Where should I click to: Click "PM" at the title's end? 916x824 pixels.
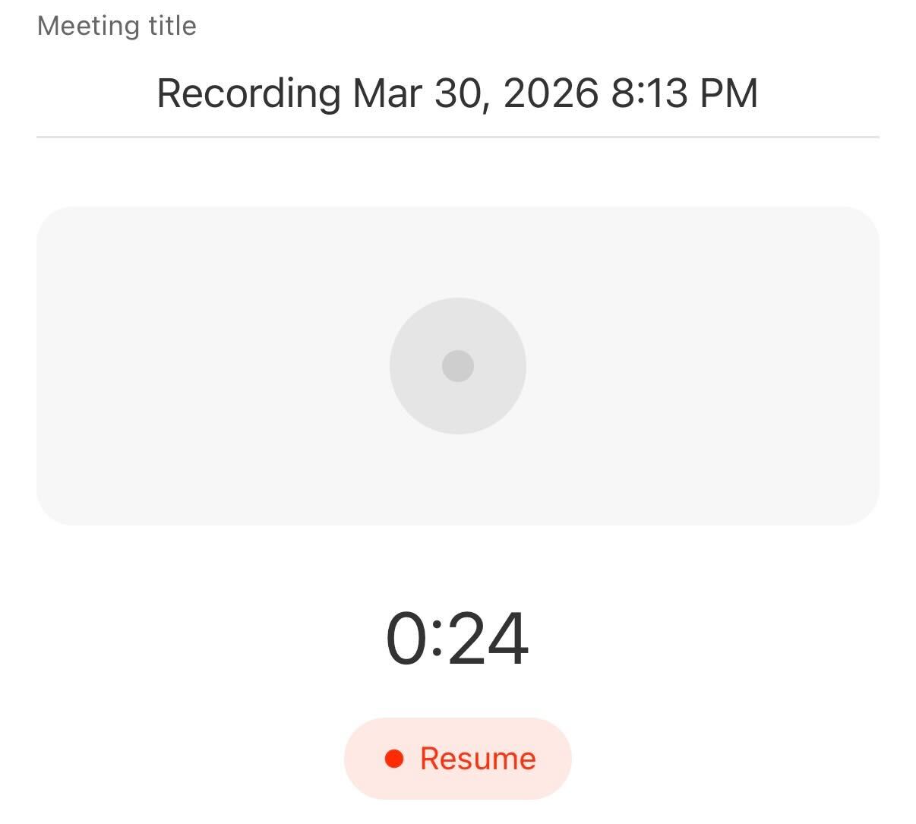tap(728, 94)
